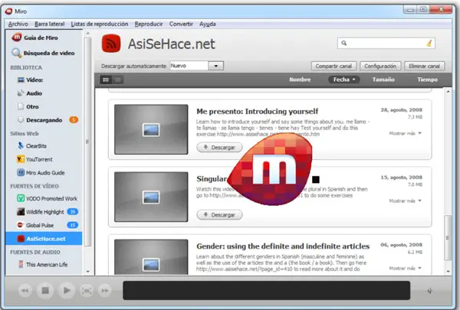Image resolution: width=460 pixels, height=310 pixels.
Task: Switch to compact list view
Action: (x=117, y=80)
